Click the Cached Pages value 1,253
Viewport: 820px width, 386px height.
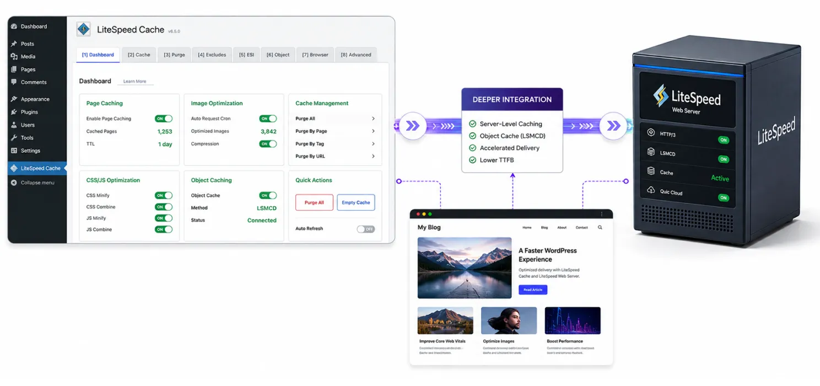165,132
